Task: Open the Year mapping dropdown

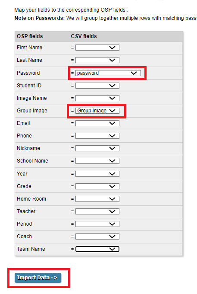Action: coord(97,174)
